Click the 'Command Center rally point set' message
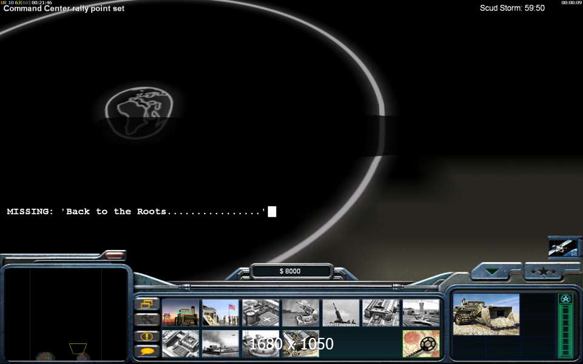This screenshot has height=364, width=583. pos(64,8)
